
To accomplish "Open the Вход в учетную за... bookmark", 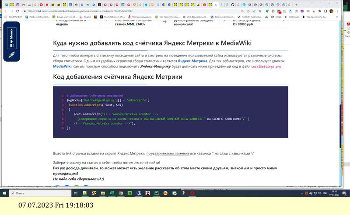I will tap(65, 17).
